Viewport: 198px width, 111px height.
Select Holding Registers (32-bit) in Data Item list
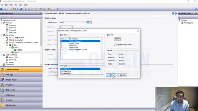click(80, 50)
